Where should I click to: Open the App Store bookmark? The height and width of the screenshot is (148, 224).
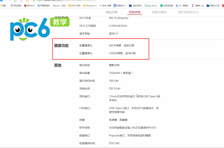[x=151, y=6]
